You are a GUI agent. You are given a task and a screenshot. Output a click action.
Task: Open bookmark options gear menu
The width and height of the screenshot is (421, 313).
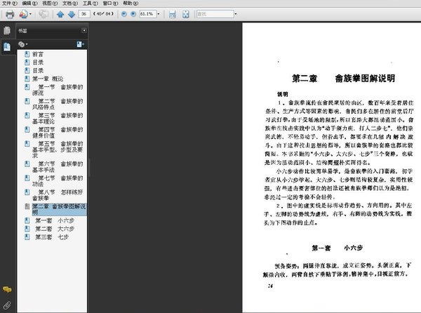(22, 44)
